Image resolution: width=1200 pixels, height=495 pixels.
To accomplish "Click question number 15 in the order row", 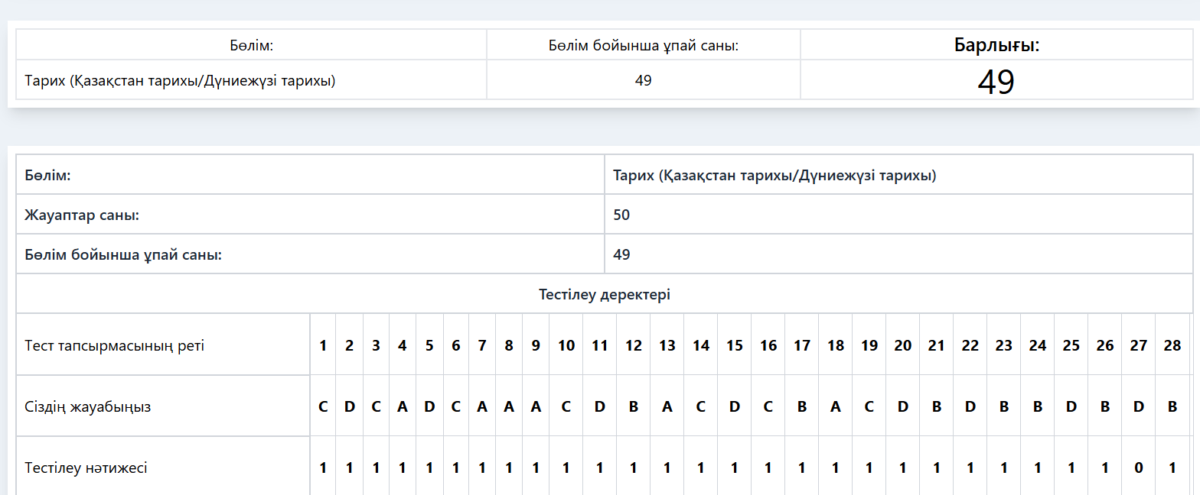I will (x=734, y=345).
